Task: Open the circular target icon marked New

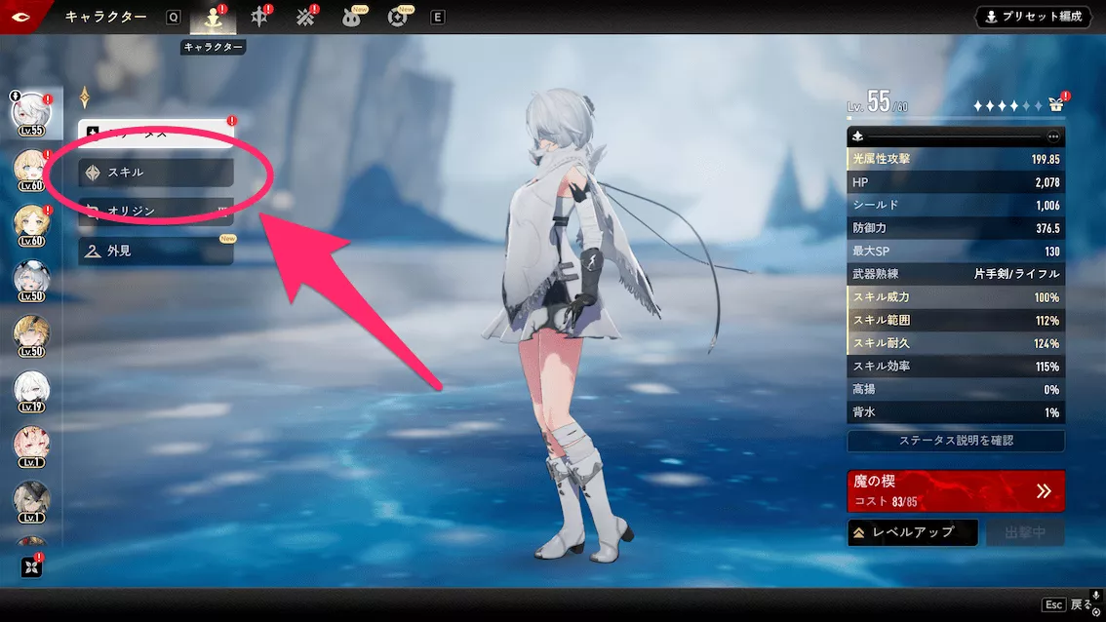Action: pos(398,18)
